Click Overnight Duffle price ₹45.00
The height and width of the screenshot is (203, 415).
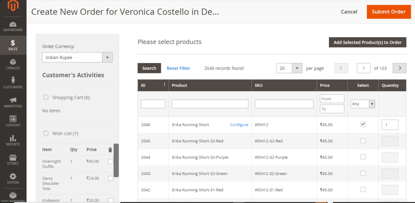[x=93, y=161]
